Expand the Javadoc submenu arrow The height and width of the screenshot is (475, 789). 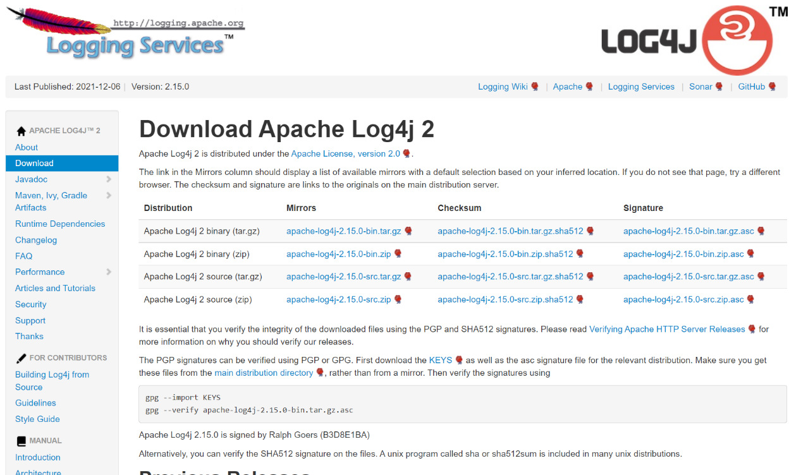(x=109, y=179)
